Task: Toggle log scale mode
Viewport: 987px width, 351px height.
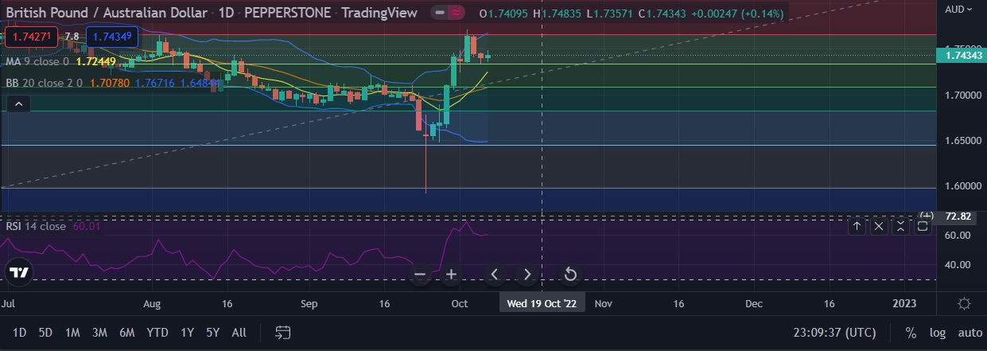Action: pyautogui.click(x=938, y=333)
